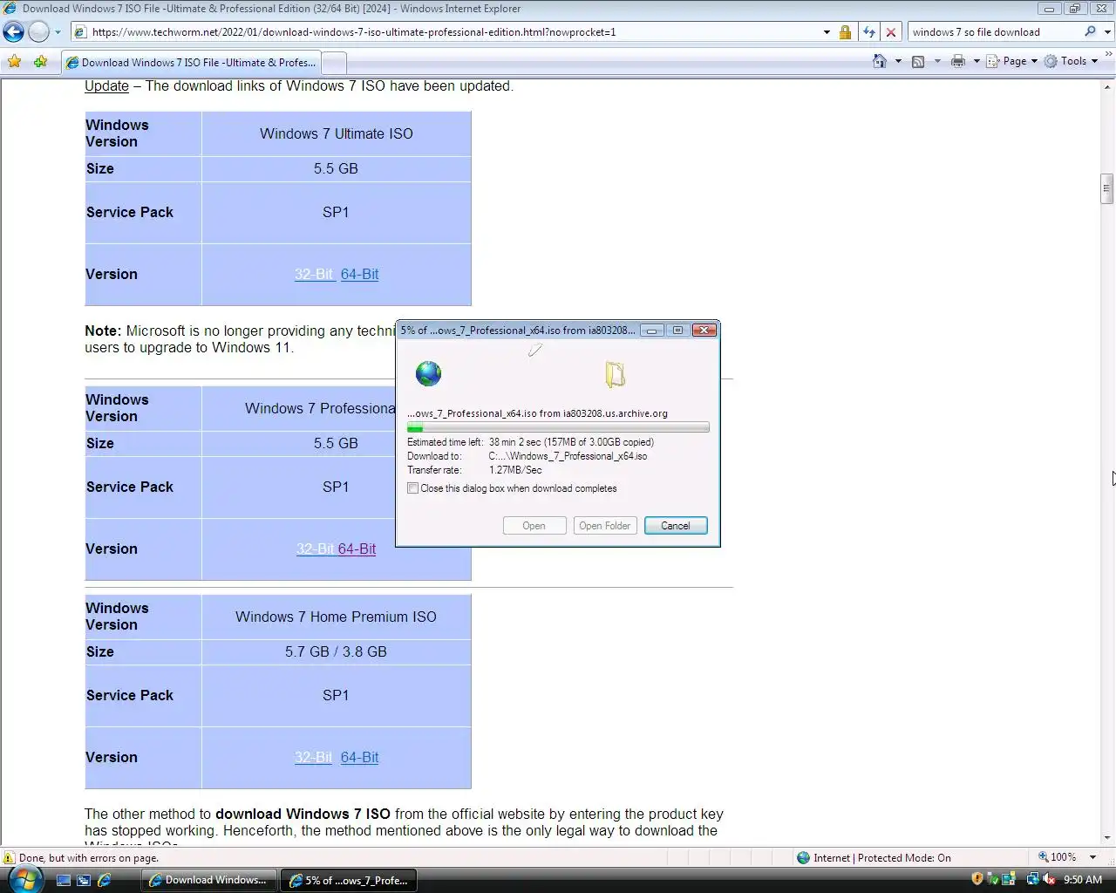Open the recent pages dropdown arrow
This screenshot has width=1116, height=893.
58,32
